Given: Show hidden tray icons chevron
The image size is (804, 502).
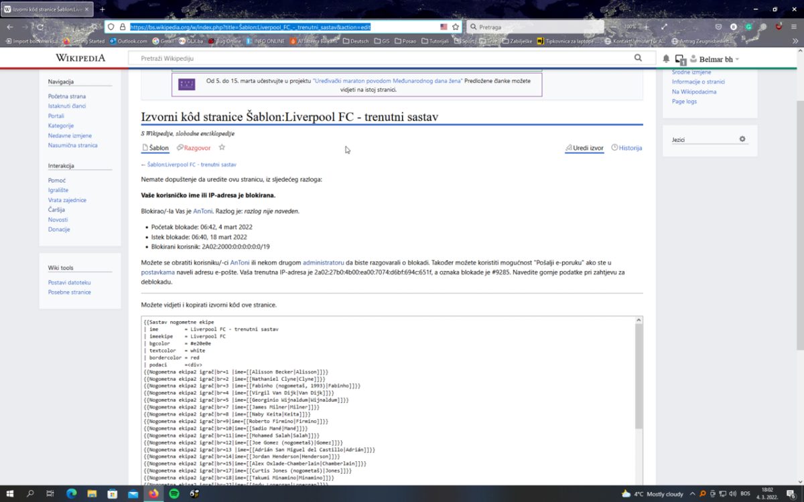Looking at the screenshot, I should click(x=693, y=494).
